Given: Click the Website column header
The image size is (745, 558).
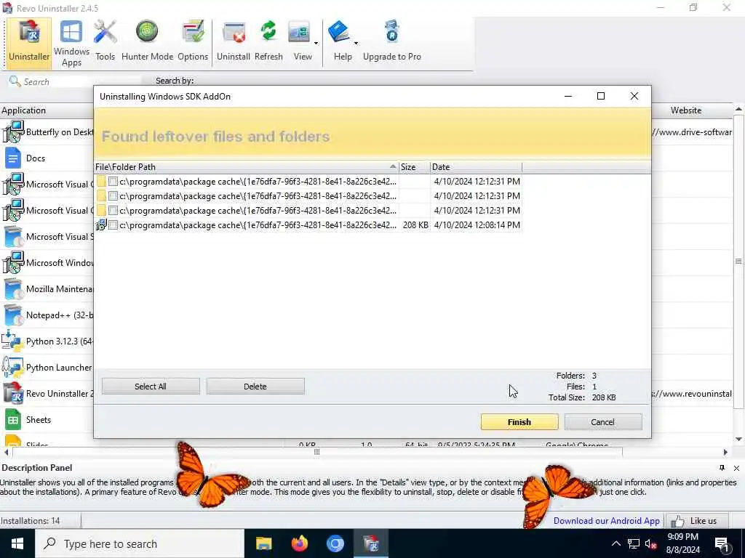Looking at the screenshot, I should (685, 110).
